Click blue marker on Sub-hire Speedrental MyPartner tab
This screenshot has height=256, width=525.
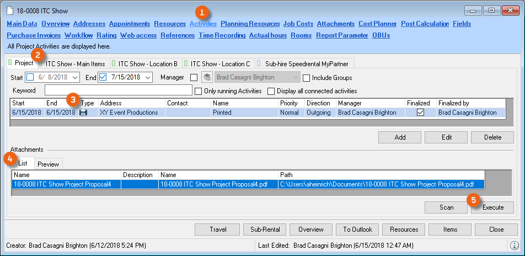point(259,63)
